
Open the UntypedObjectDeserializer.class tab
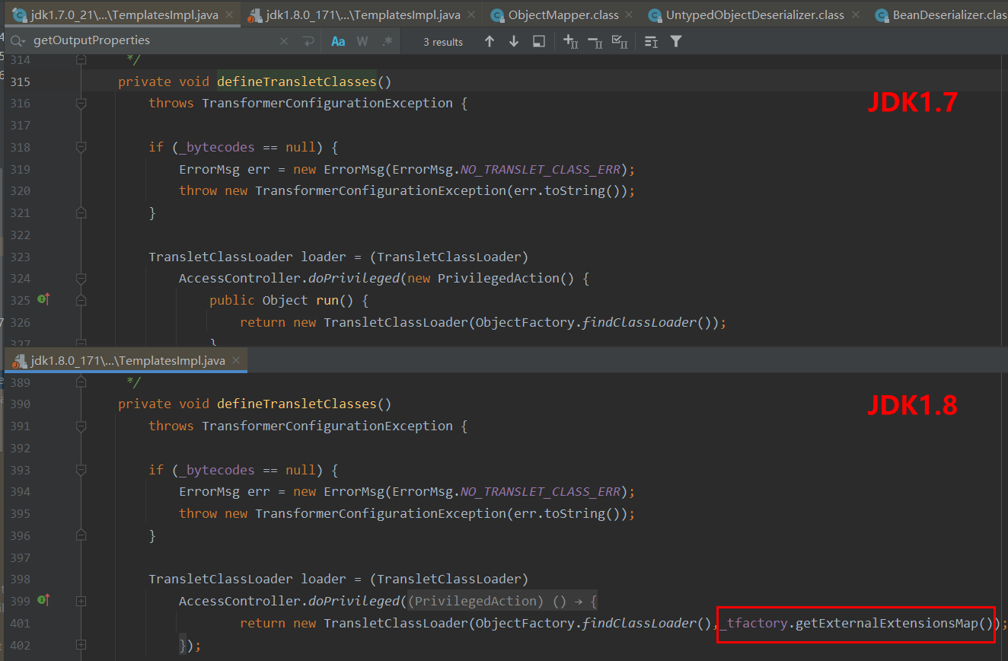754,14
